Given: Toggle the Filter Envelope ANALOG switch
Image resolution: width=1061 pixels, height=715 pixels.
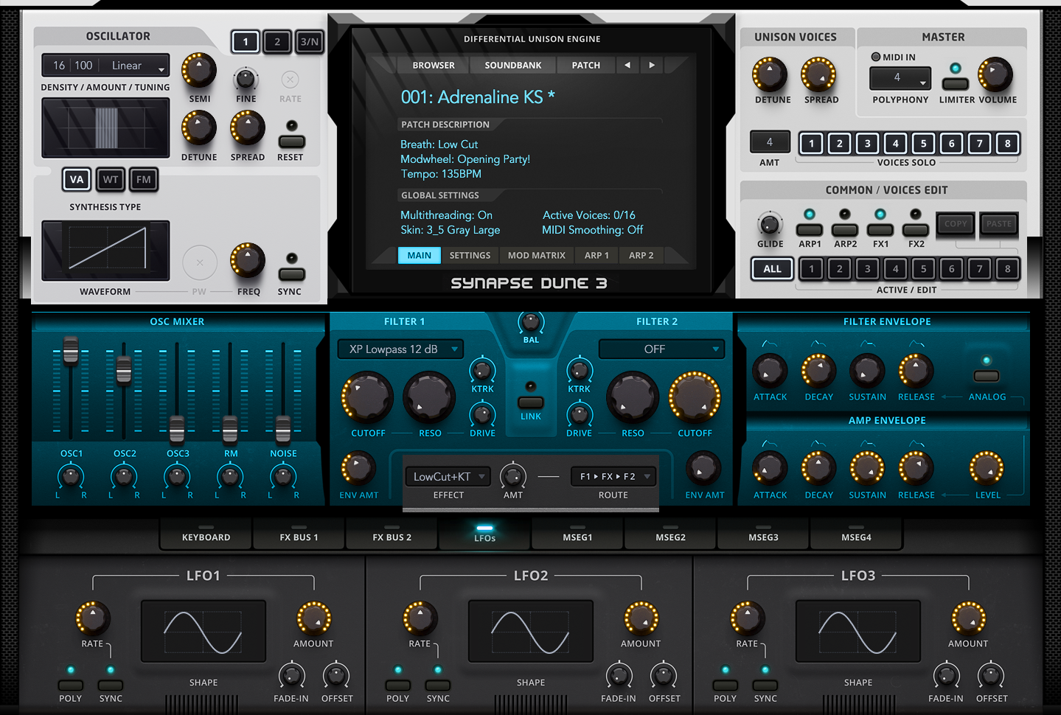Looking at the screenshot, I should pos(987,376).
